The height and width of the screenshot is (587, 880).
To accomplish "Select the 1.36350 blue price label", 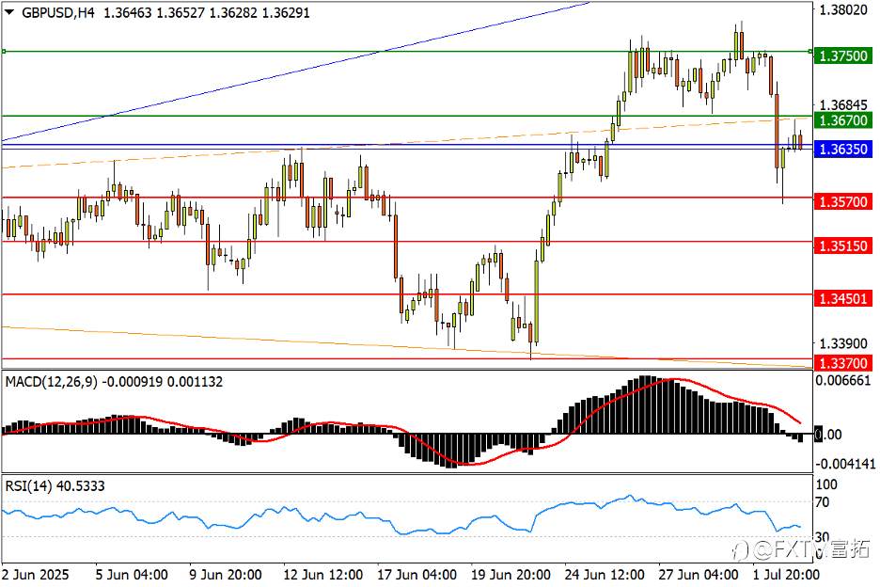I will point(843,149).
